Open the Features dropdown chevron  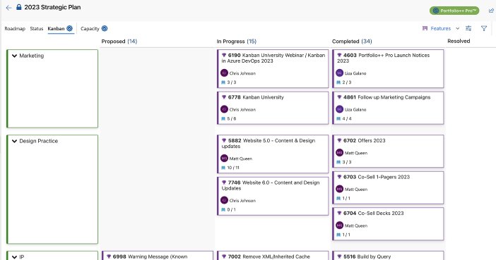(457, 28)
